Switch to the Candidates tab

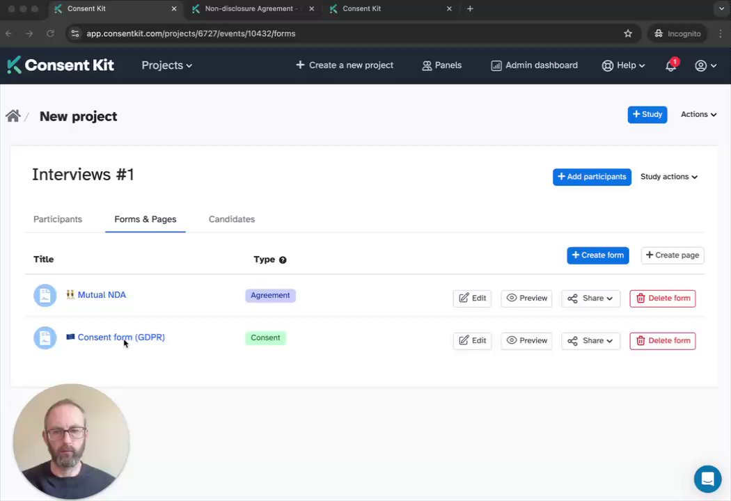232,219
